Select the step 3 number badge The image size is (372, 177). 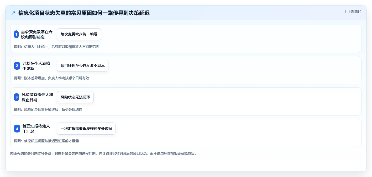coord(17,97)
